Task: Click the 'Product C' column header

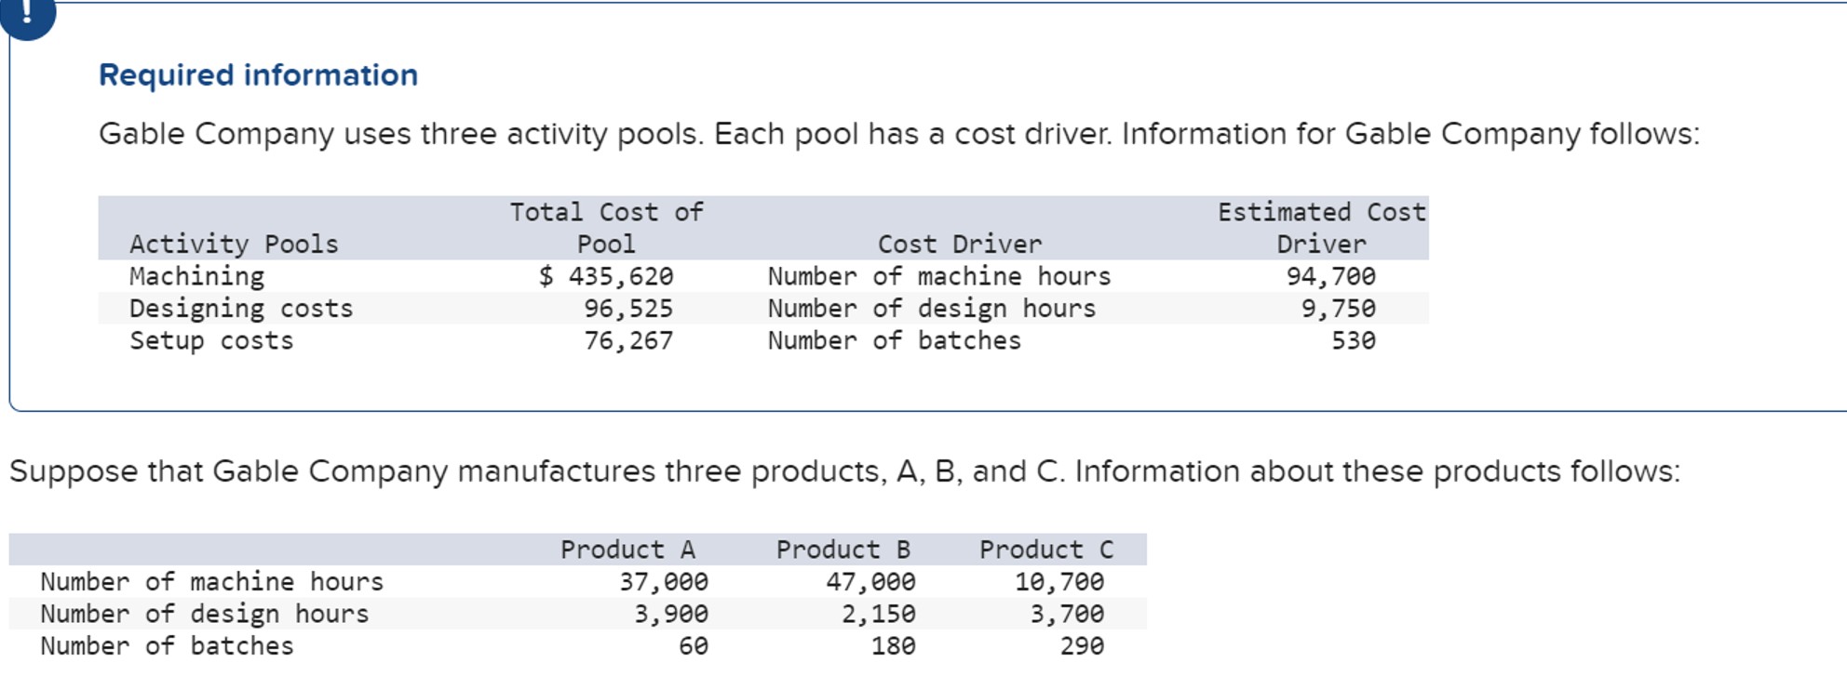Action: 1046,550
